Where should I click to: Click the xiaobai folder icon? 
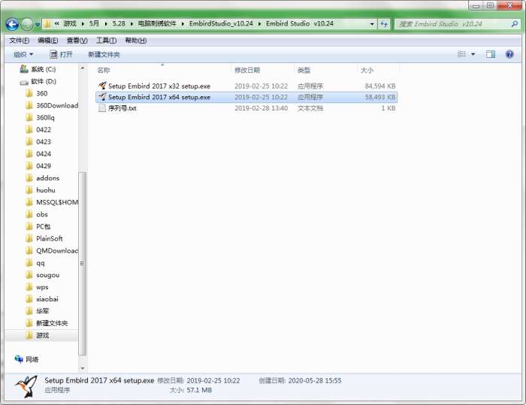click(x=29, y=299)
